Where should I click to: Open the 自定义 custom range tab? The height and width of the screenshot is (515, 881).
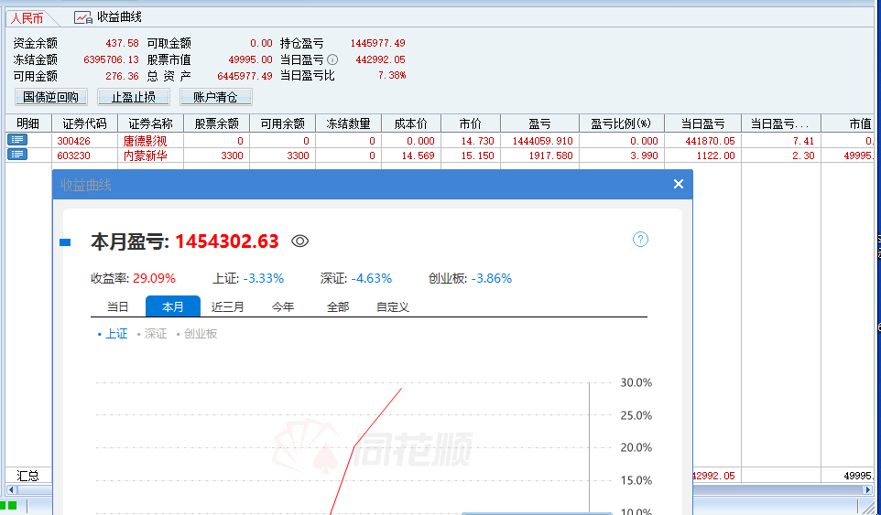(x=393, y=306)
